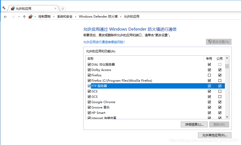Click 详细信息(L)... button
This screenshot has height=145, width=241.
coord(194,125)
